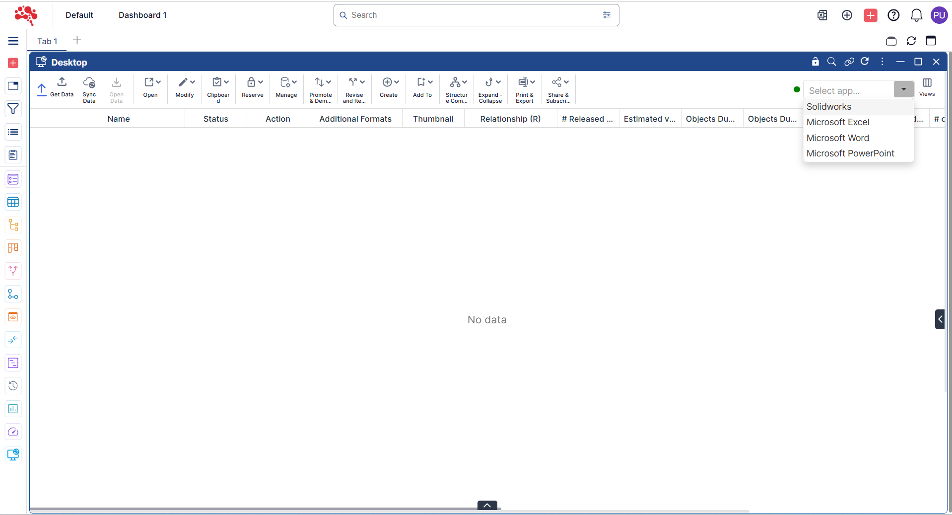Open the filter funnel in the sidebar
Viewport: 952px width, 515px height.
coord(13,109)
